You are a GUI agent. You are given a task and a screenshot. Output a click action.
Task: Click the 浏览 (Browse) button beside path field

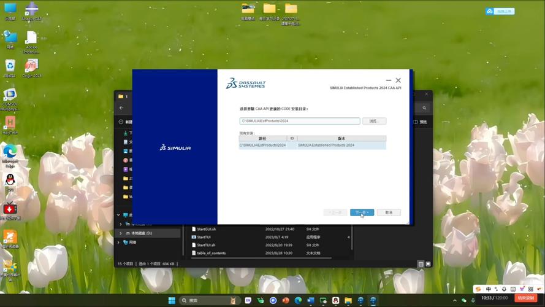373,122
